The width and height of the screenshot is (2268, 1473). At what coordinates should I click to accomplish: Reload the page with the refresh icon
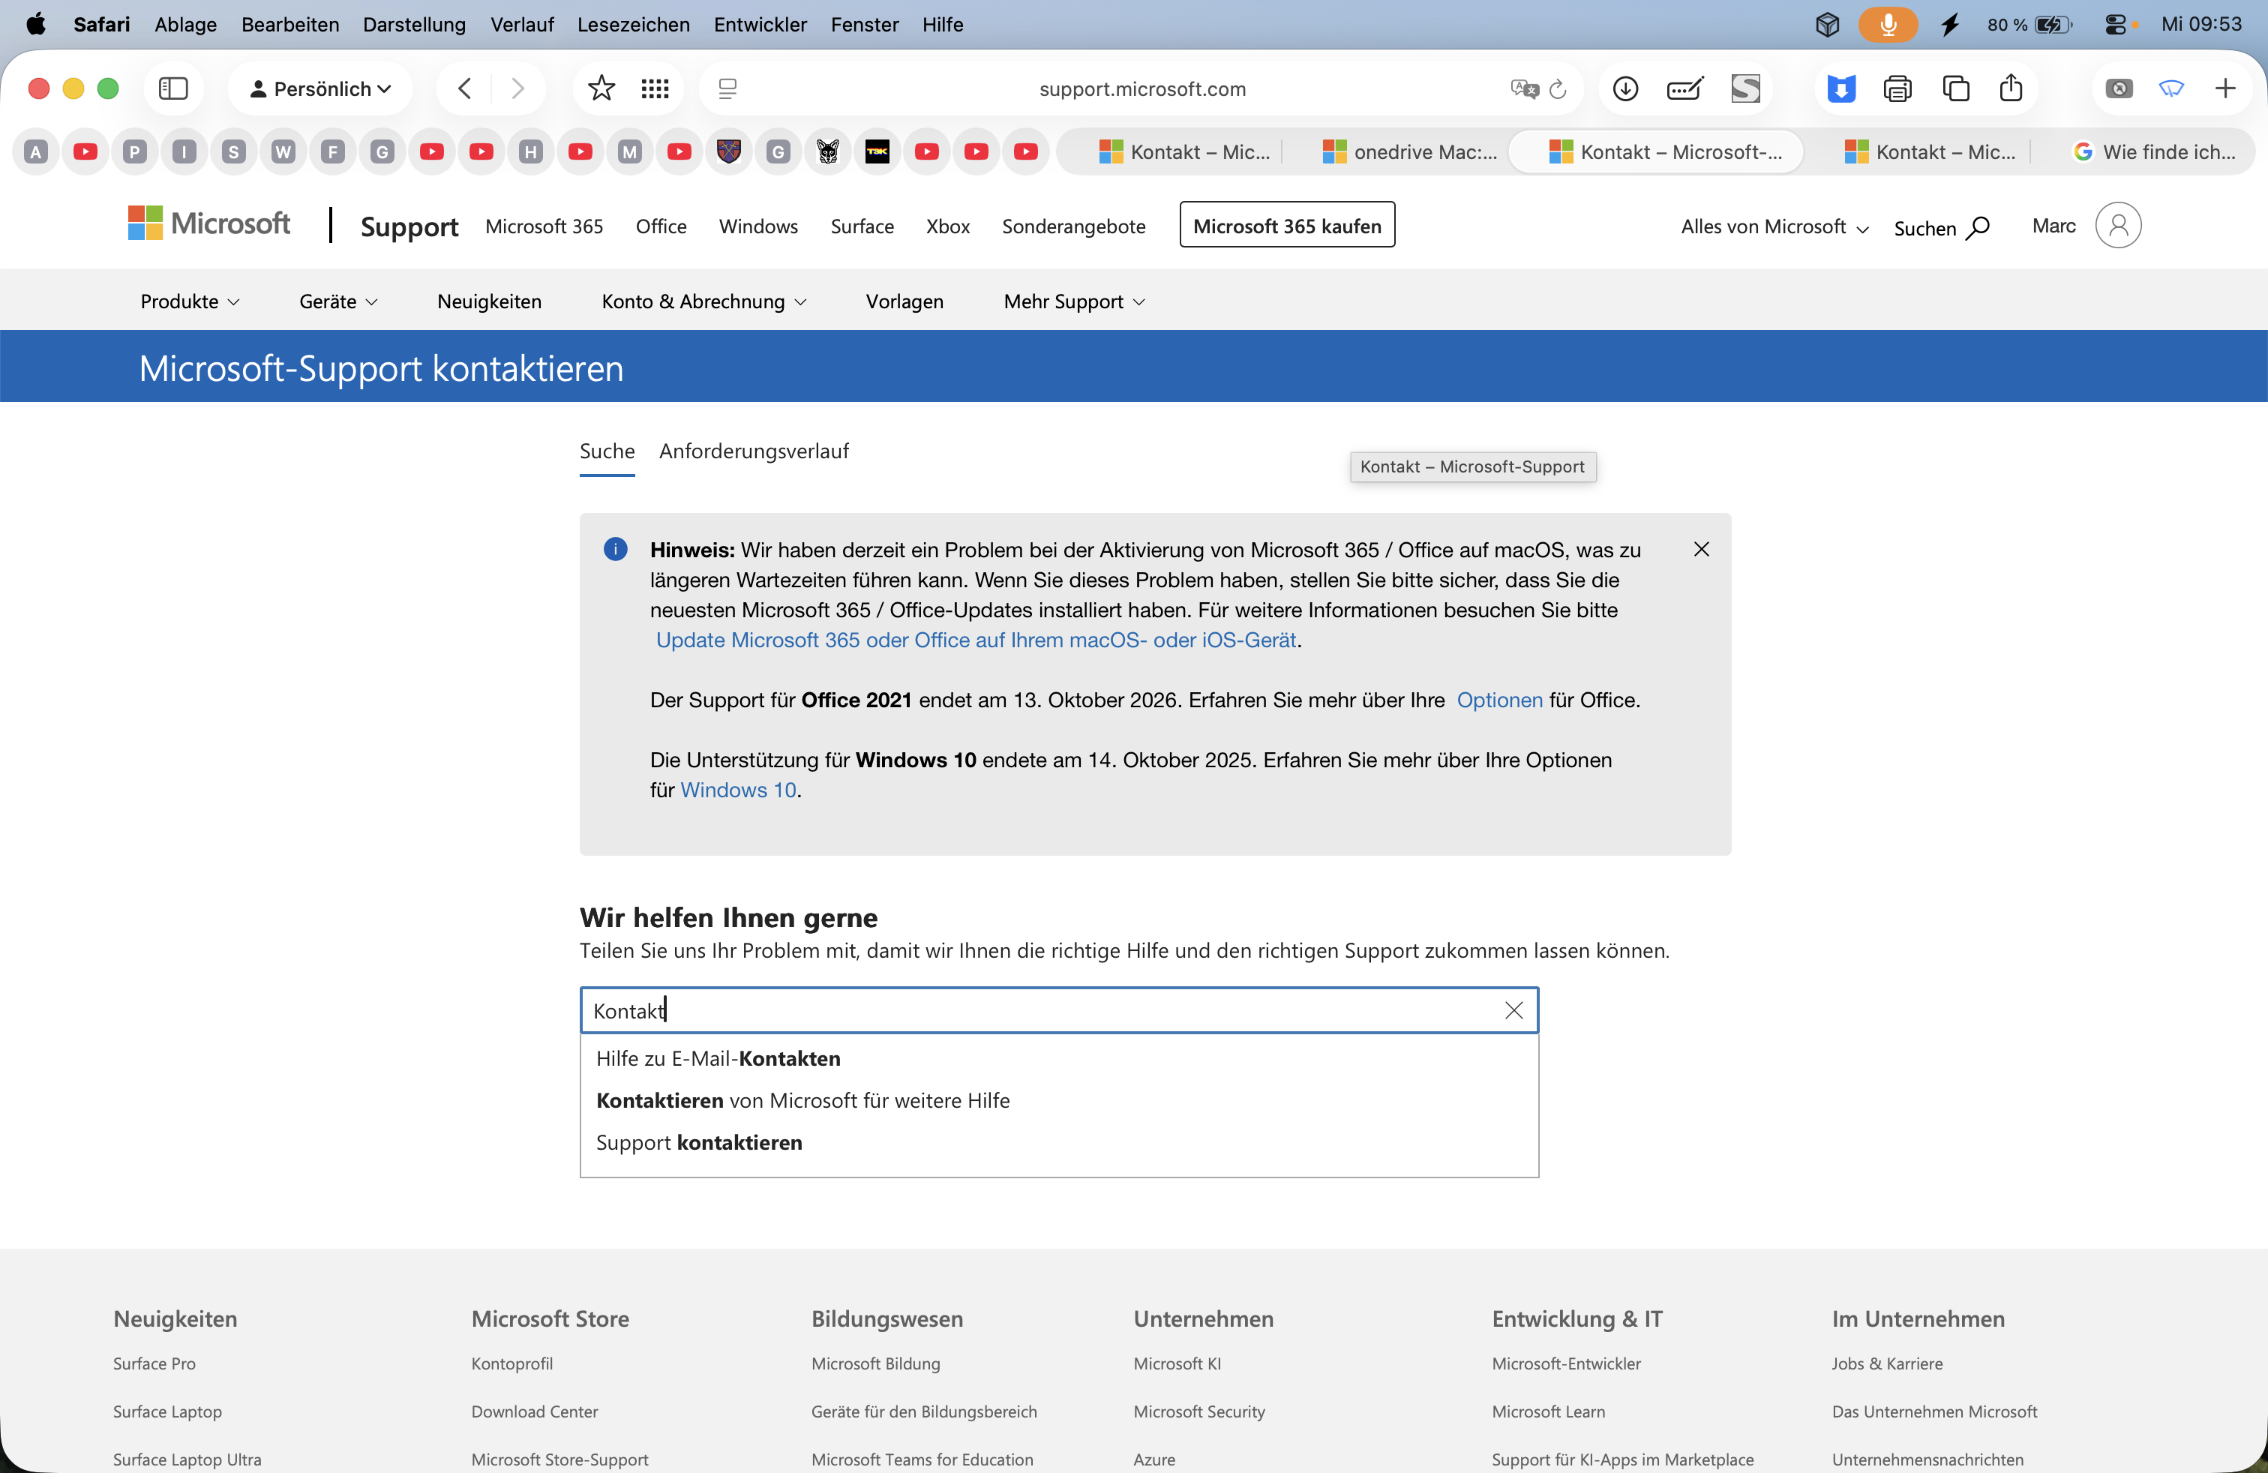(x=1558, y=88)
